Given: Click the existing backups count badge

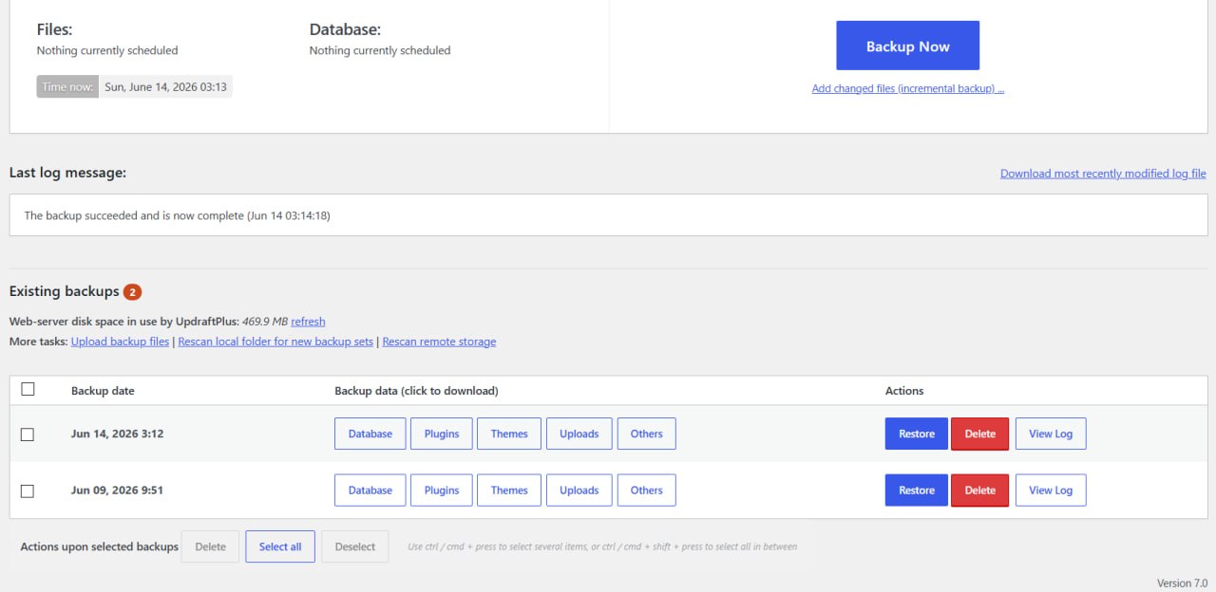Looking at the screenshot, I should pos(132,291).
